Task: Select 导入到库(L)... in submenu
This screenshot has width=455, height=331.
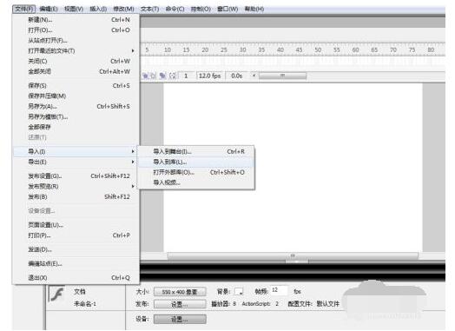Action: pyautogui.click(x=196, y=162)
